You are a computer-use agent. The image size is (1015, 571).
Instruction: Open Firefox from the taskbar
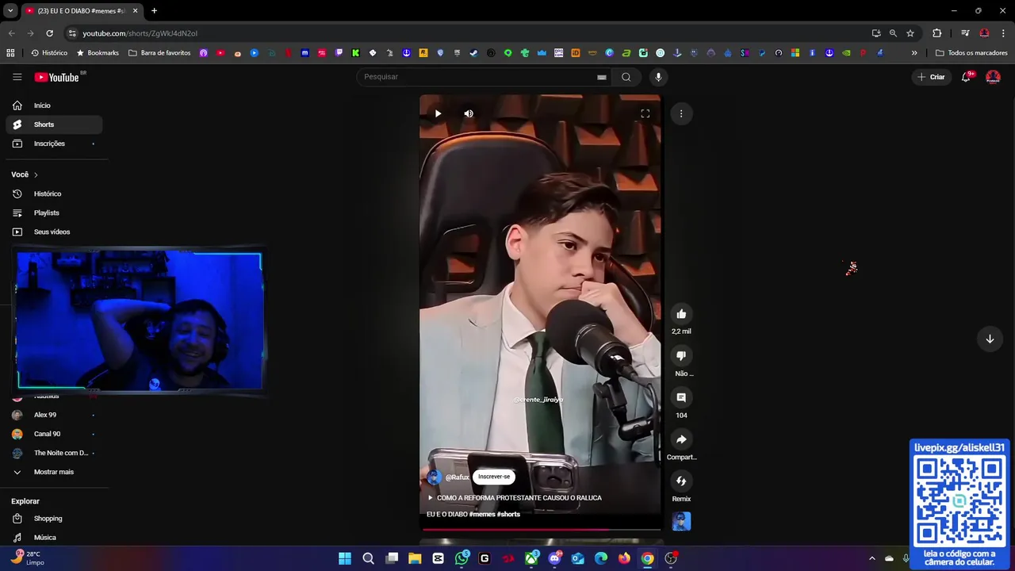point(624,558)
